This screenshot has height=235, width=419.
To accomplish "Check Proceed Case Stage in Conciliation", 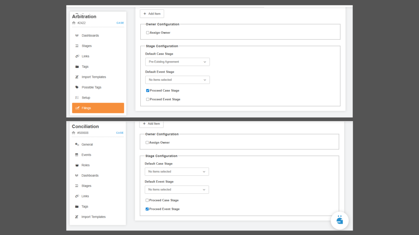I will 147,200.
